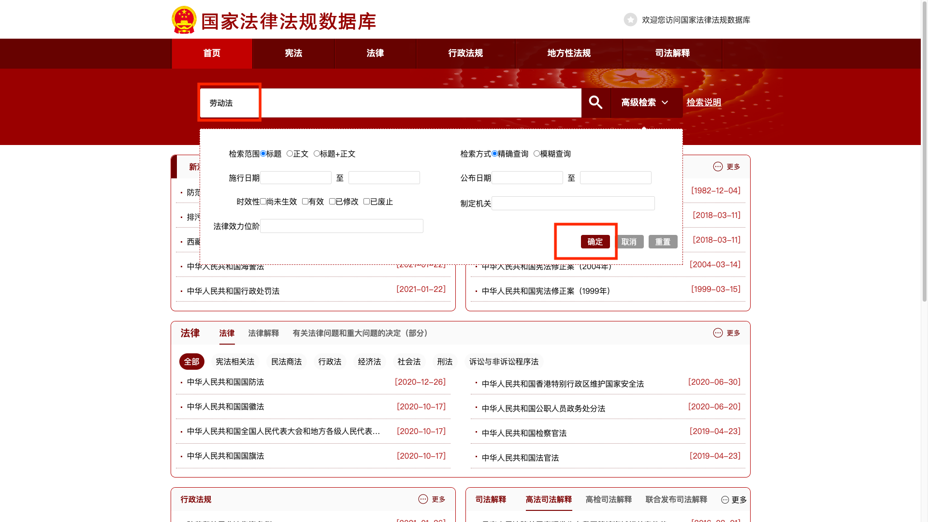This screenshot has height=522, width=928.
Task: Select 模糊查询 search method radio
Action: coord(536,154)
